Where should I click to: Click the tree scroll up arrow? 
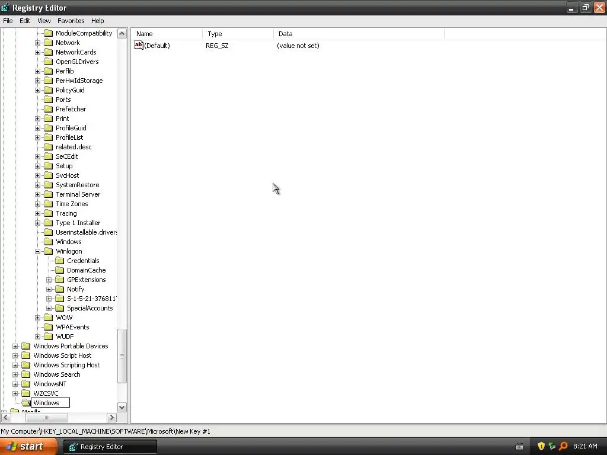click(x=122, y=34)
